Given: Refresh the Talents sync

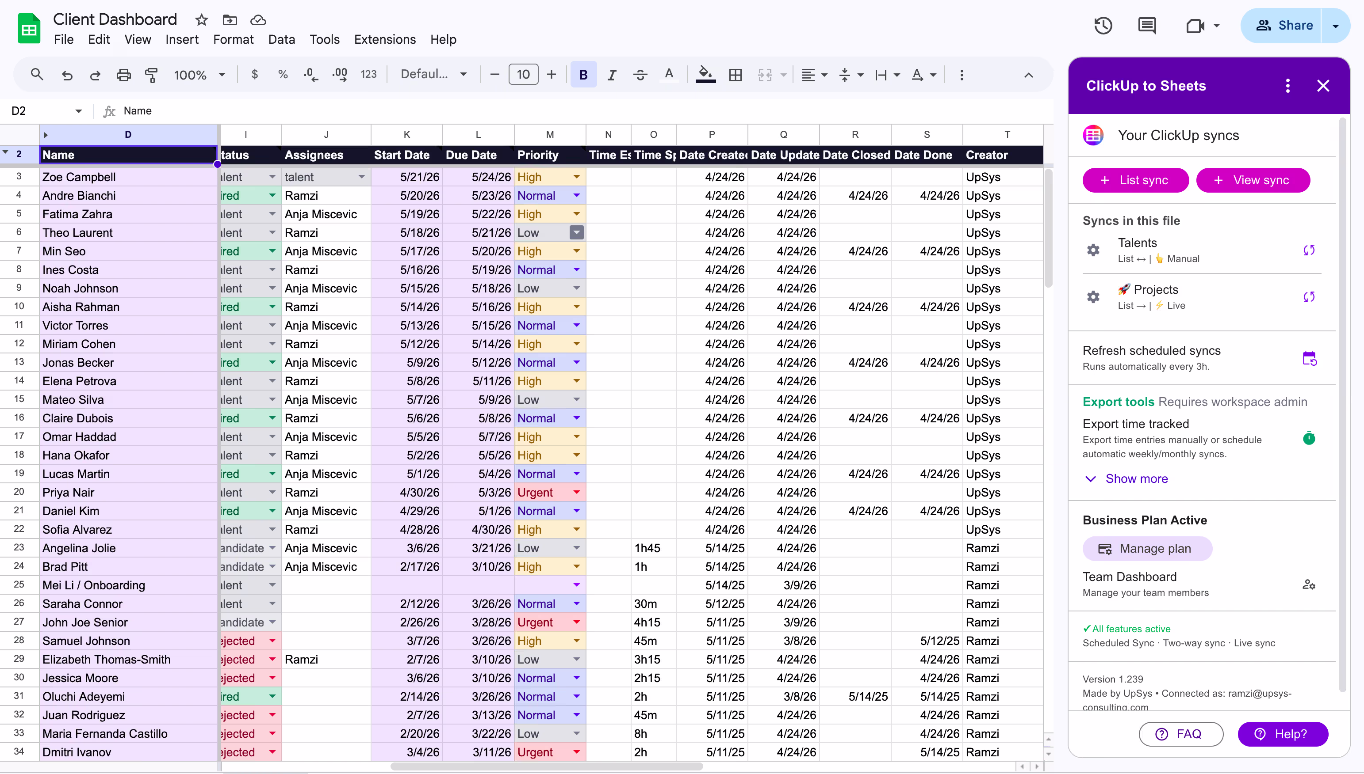Looking at the screenshot, I should tap(1309, 250).
